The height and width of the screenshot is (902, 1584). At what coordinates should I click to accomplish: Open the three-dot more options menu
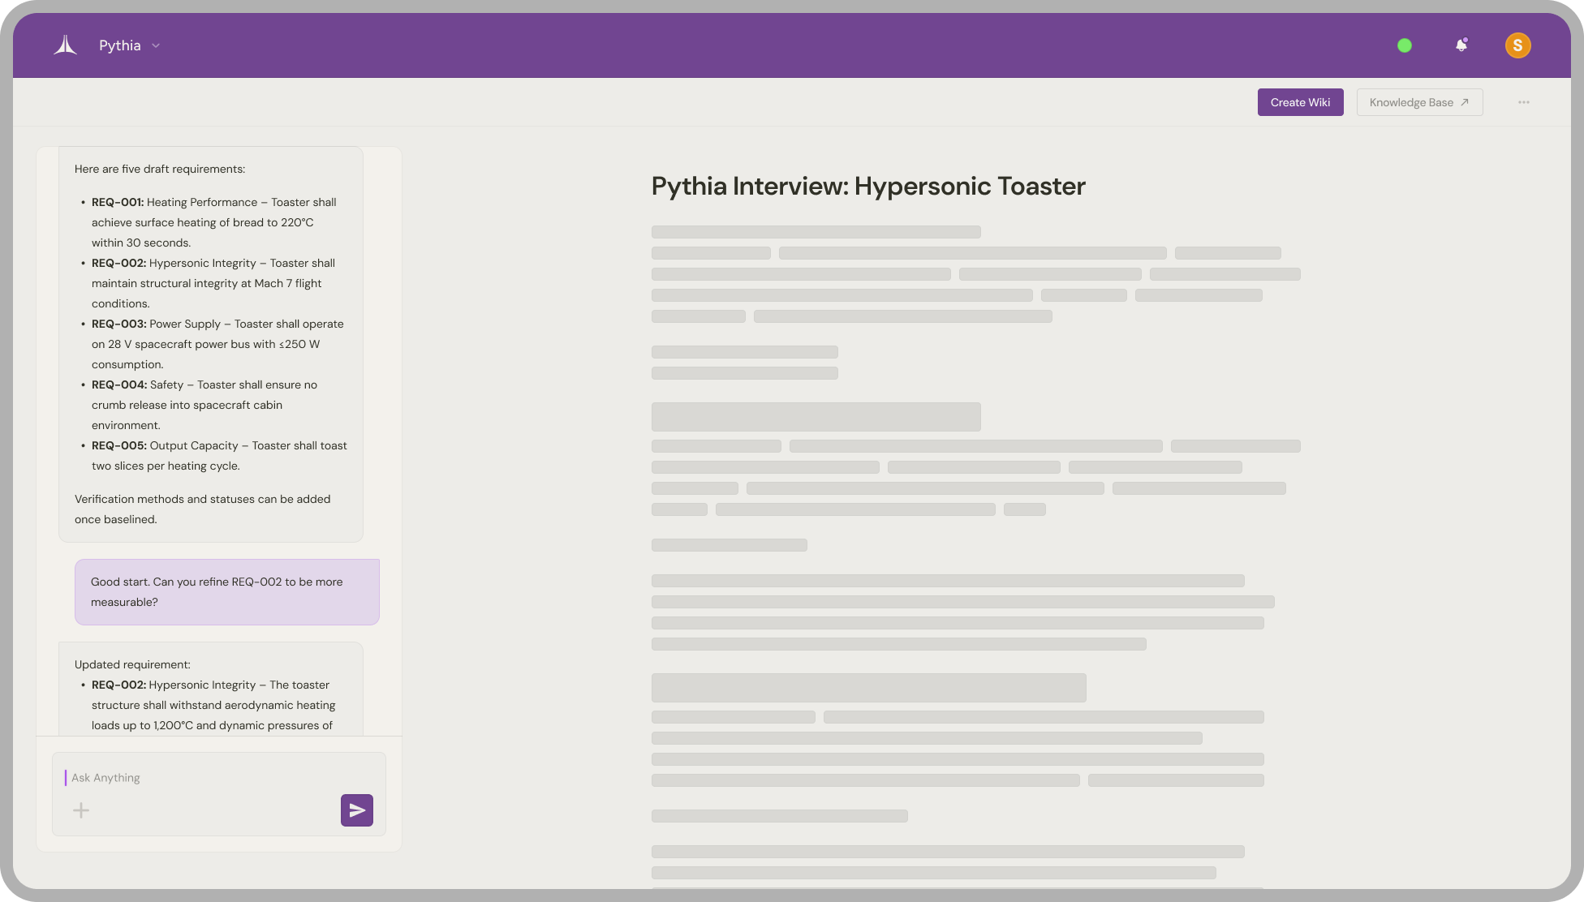1524,102
